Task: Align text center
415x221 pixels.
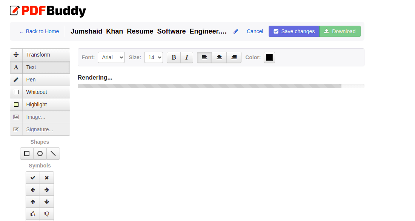Action: tap(219, 57)
